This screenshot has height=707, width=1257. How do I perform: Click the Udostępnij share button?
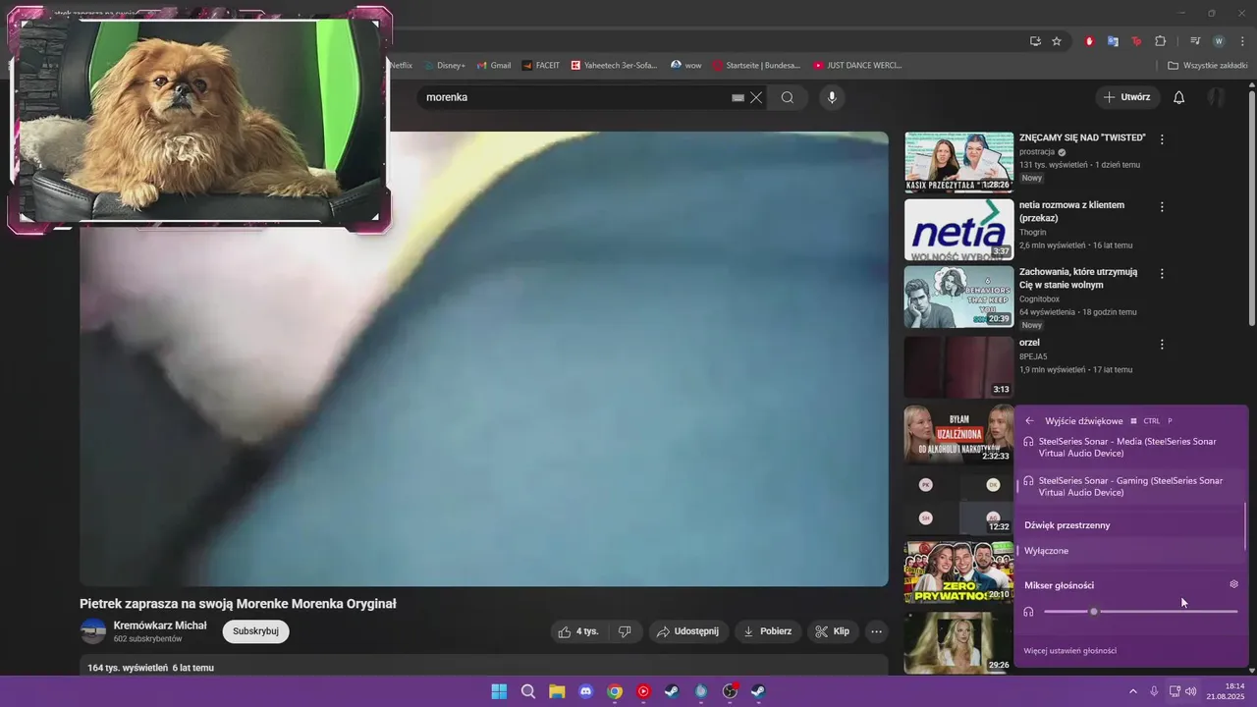click(687, 631)
